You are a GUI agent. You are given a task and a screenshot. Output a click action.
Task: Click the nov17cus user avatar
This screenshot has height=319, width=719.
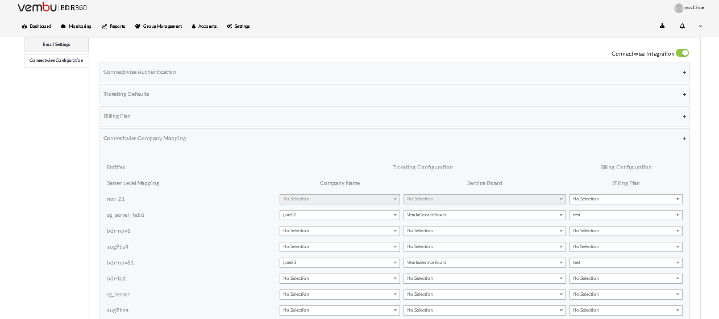pyautogui.click(x=679, y=8)
